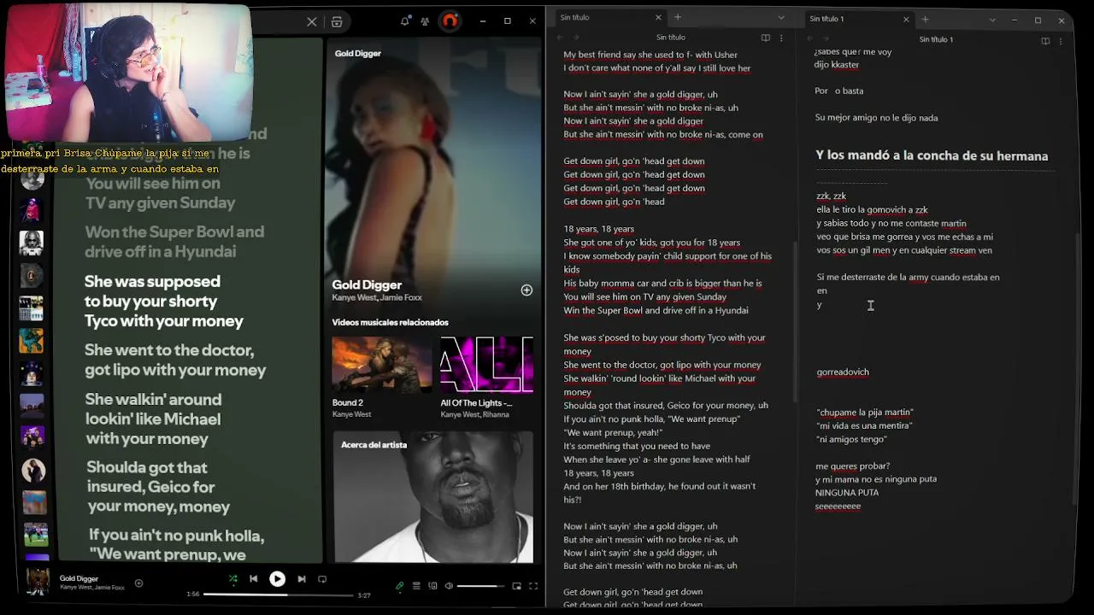Click the word 'gorreadovich' in the note
1094x615 pixels.
tap(843, 372)
